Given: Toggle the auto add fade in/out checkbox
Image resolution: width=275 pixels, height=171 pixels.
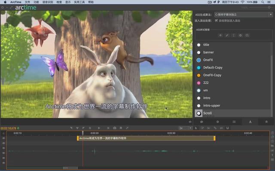Looking at the screenshot, I should tap(216, 21).
